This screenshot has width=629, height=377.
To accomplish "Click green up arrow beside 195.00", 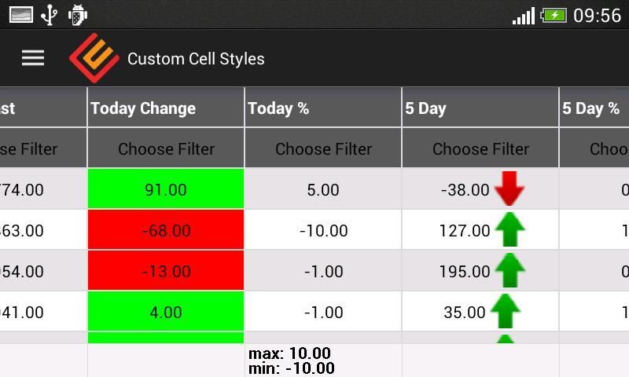I will [x=509, y=271].
